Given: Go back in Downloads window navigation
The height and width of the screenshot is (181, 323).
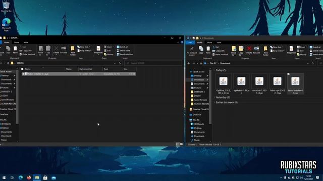Looking at the screenshot, I should tap(189, 63).
